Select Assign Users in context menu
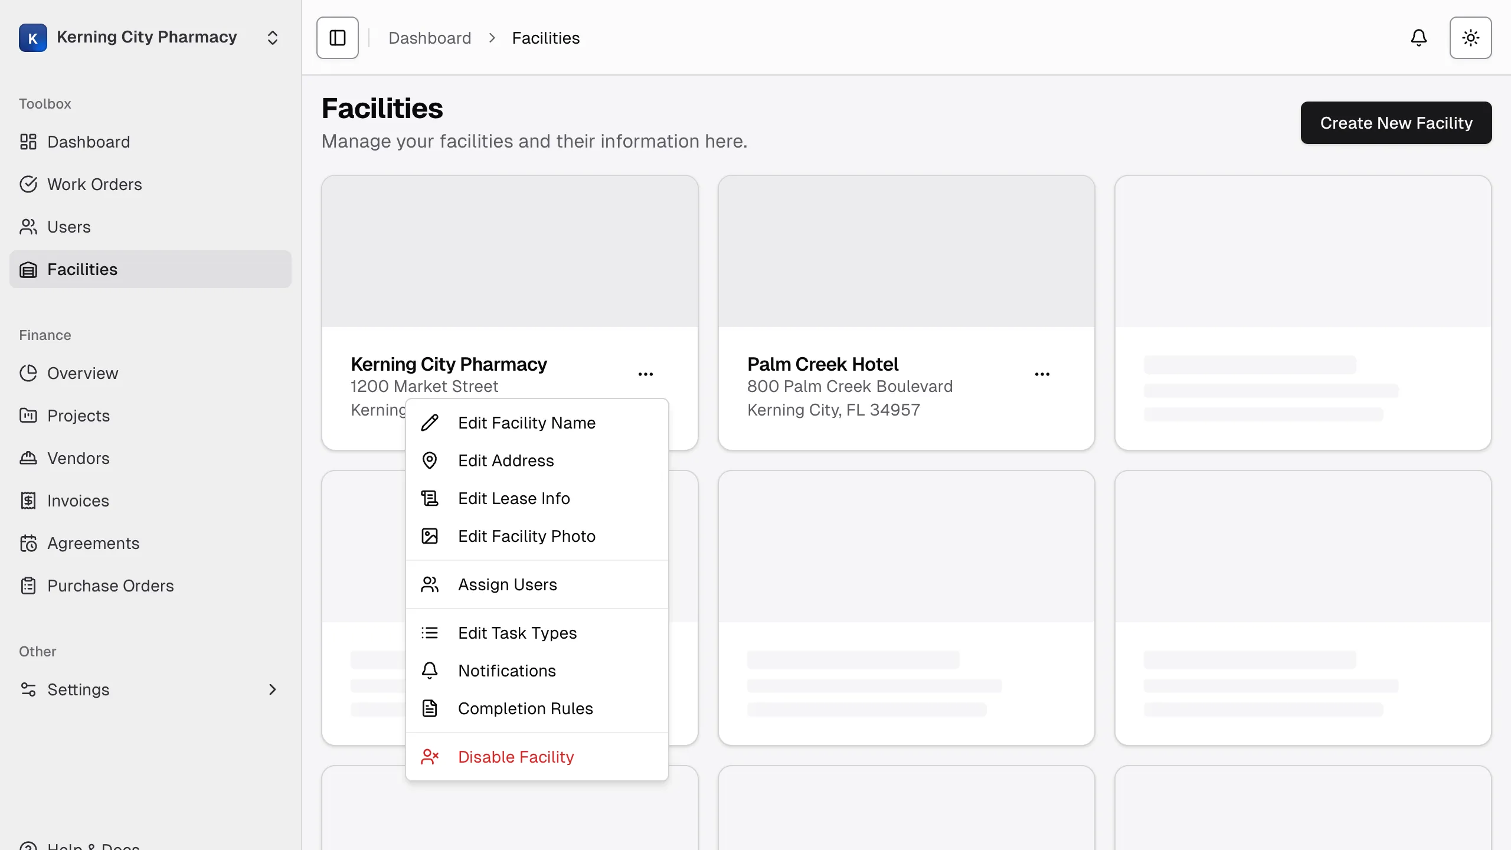The image size is (1511, 850). tap(537, 584)
